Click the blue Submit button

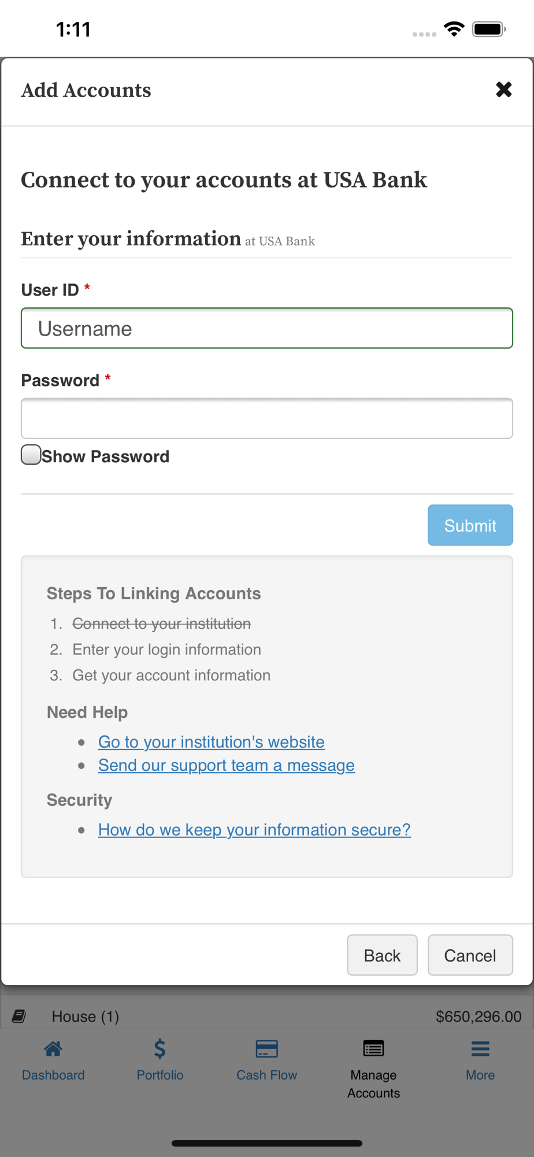(470, 525)
